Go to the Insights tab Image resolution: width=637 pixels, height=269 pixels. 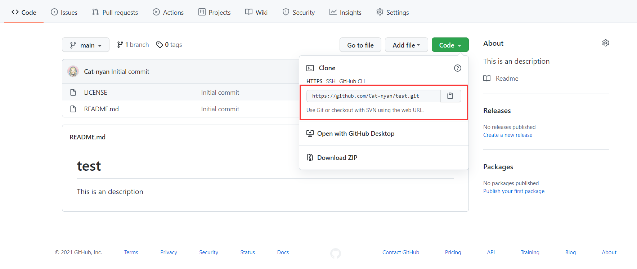(345, 12)
